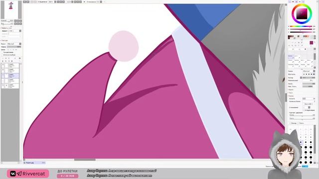Select the Hand tool

click(299, 46)
